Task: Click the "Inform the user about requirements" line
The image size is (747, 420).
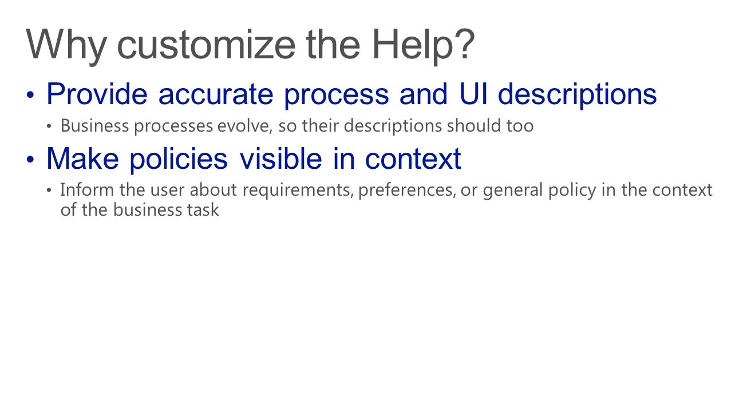Action: coord(386,190)
